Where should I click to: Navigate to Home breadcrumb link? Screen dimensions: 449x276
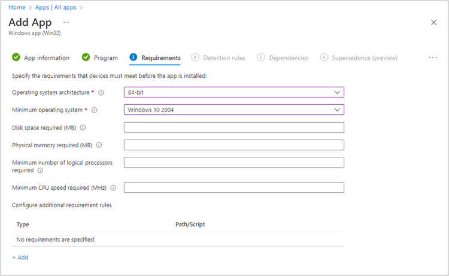coord(16,8)
